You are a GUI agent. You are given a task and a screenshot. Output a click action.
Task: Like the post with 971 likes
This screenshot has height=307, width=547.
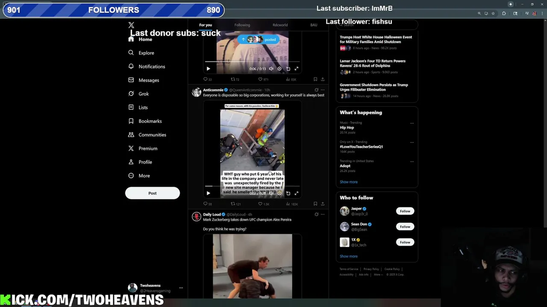click(x=263, y=79)
